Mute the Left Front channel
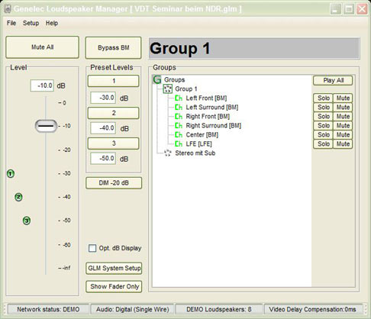Viewport: 371px width, 319px height. coord(343,98)
